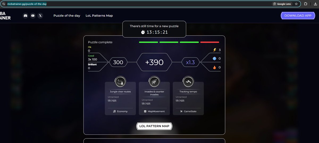Open the Tracking tempo card
This screenshot has width=319, height=143.
tap(188, 98)
